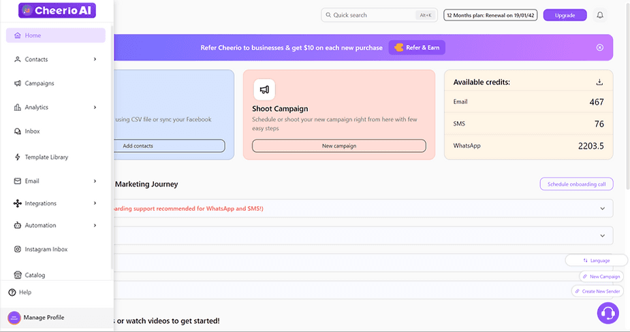Open Campaigns in the sidebar
The image size is (630, 332).
coord(55,84)
